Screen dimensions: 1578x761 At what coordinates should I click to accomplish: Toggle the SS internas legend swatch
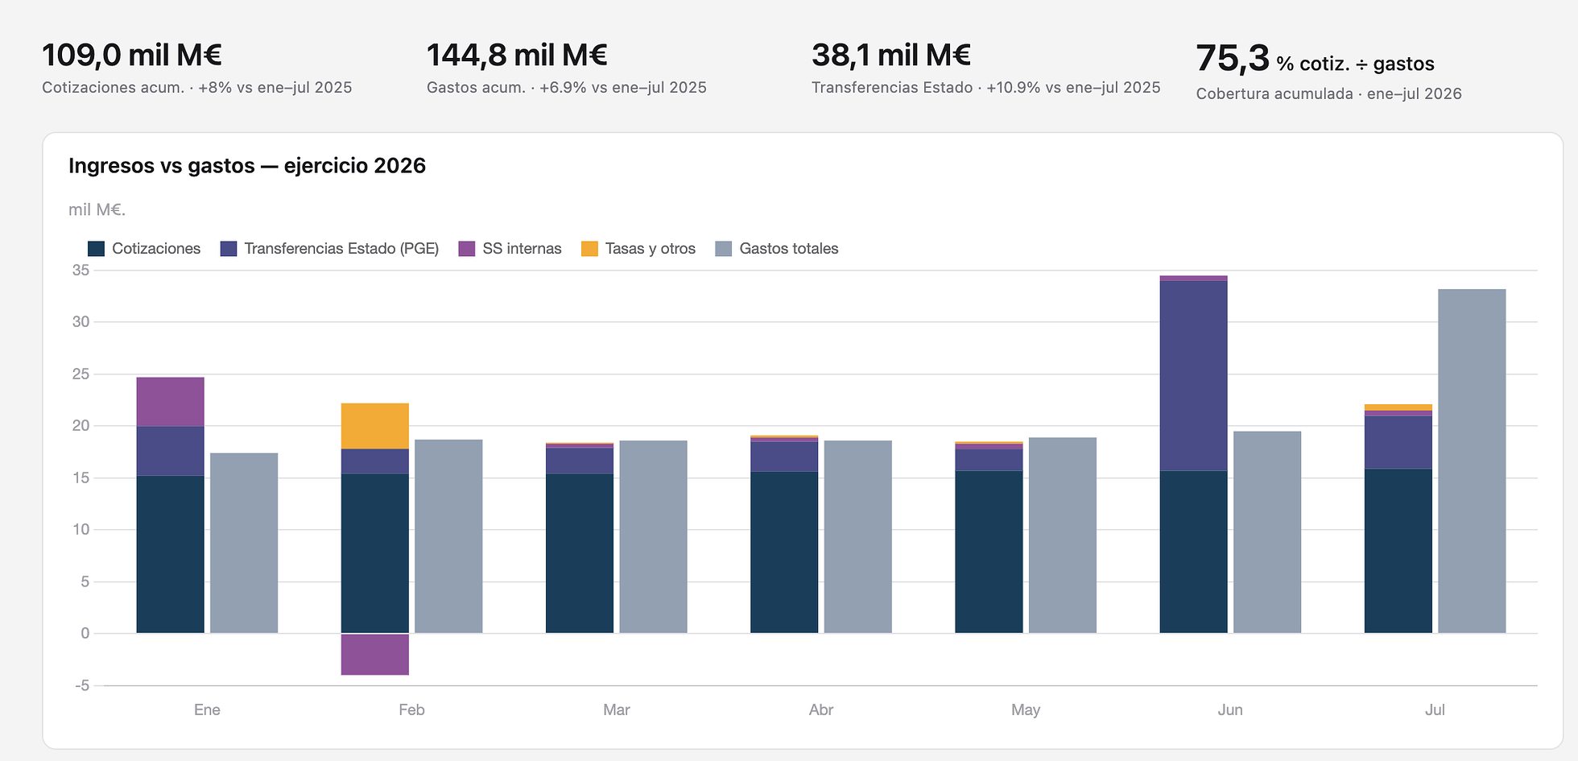[x=467, y=249]
